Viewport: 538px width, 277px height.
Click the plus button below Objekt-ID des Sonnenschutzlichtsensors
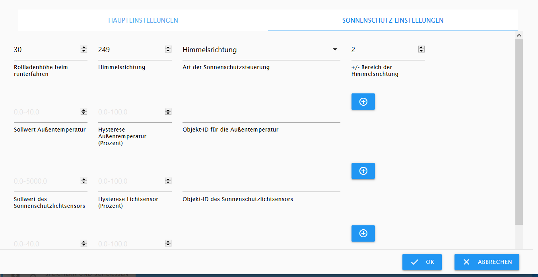pyautogui.click(x=363, y=233)
